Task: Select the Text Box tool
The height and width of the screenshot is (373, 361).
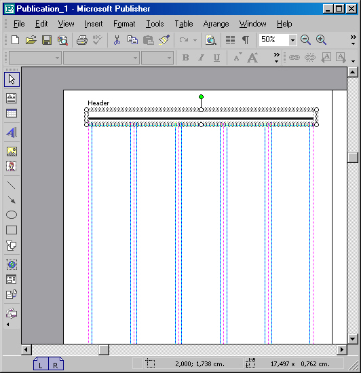Action: [x=11, y=98]
